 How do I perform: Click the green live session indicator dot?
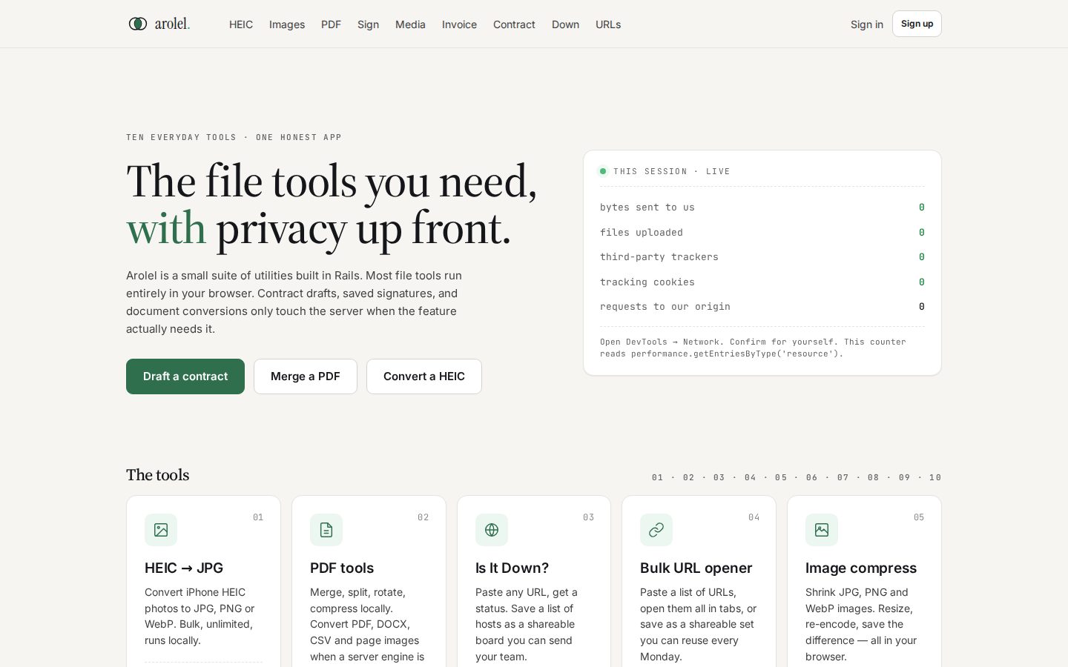tap(603, 171)
